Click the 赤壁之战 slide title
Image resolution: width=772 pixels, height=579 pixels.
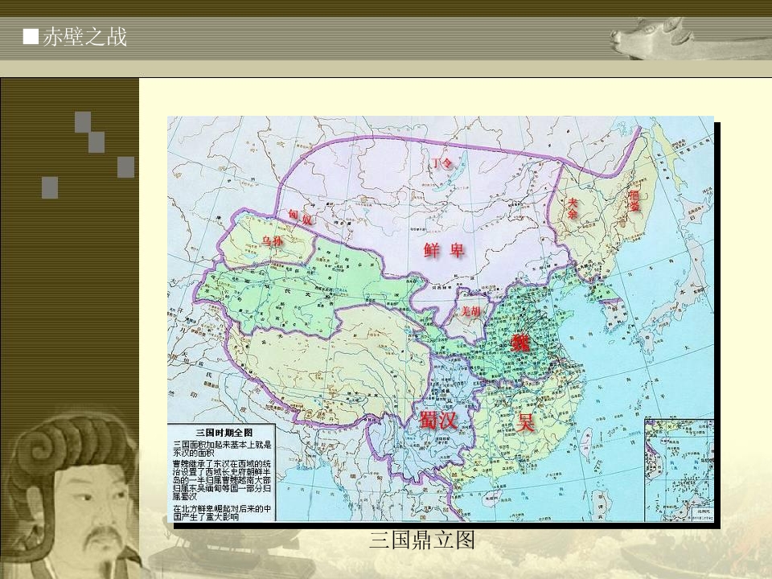(x=84, y=37)
